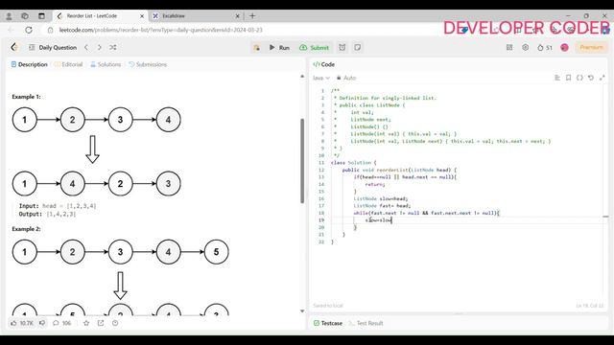
Task: Open the Daily Question problem list
Action: pyautogui.click(x=54, y=47)
